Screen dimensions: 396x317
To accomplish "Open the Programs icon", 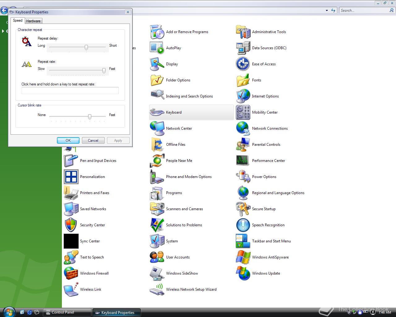I will (157, 193).
